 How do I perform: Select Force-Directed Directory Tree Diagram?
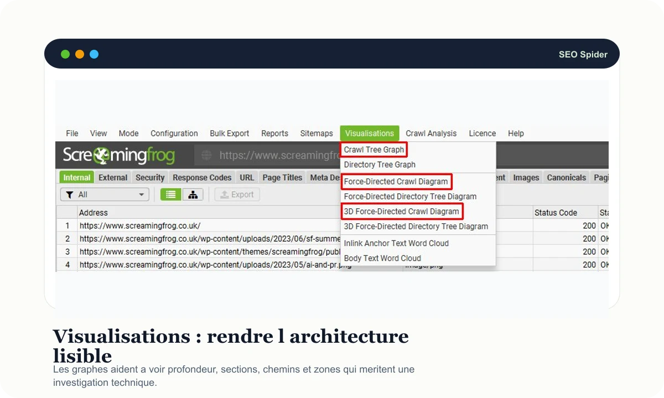(410, 196)
